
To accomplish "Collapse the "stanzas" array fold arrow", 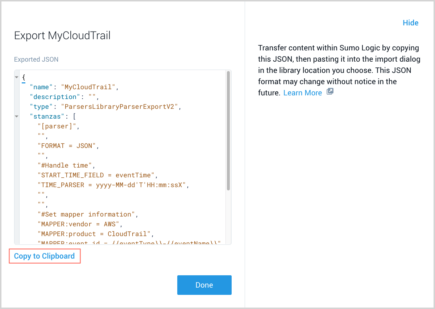I will pos(17,116).
